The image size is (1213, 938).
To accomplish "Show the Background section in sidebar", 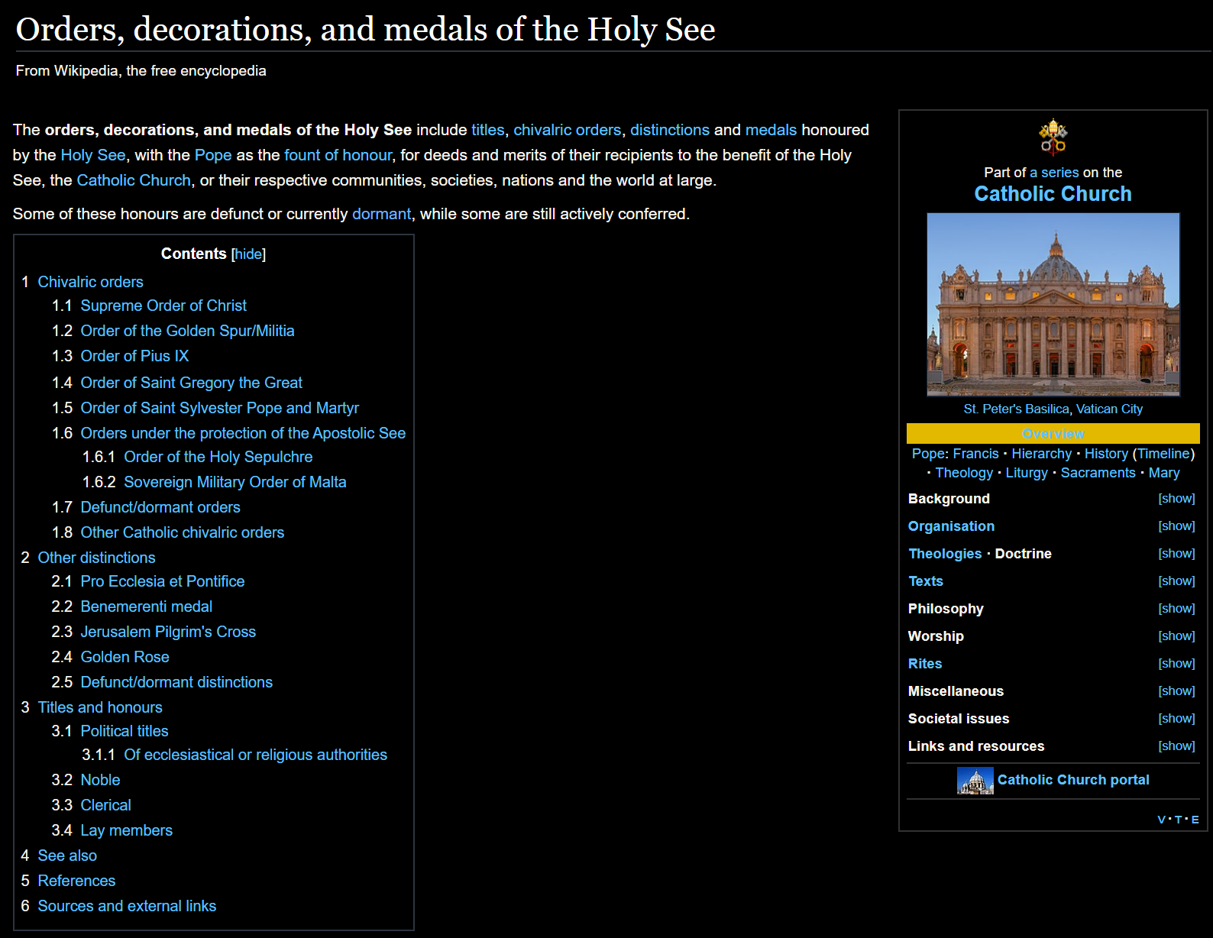I will click(x=1176, y=498).
